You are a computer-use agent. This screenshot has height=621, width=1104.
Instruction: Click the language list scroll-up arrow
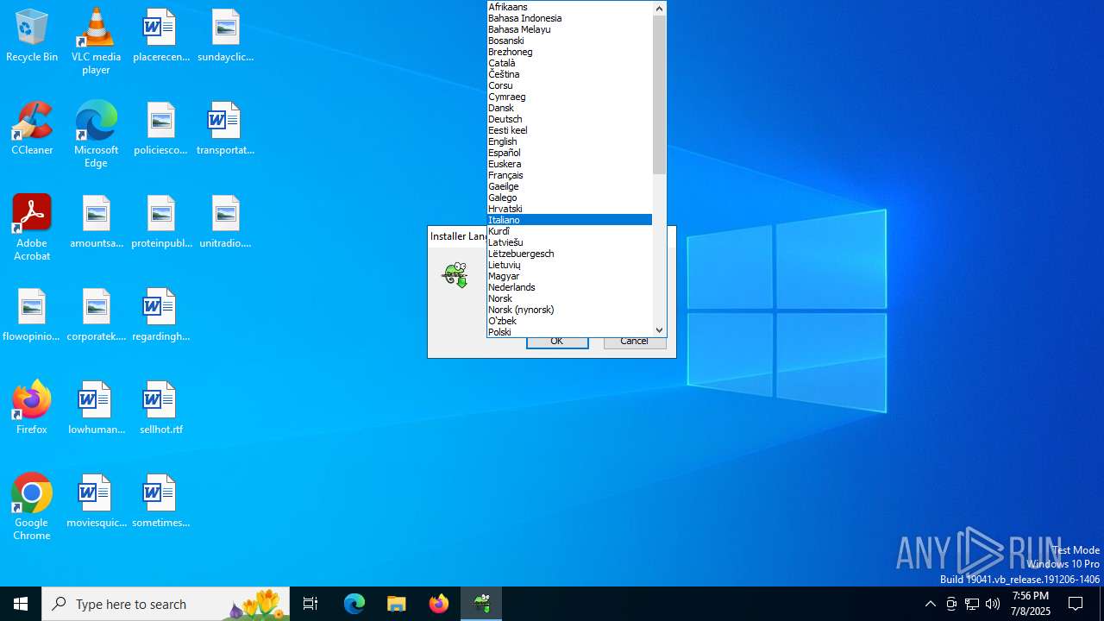tap(659, 8)
